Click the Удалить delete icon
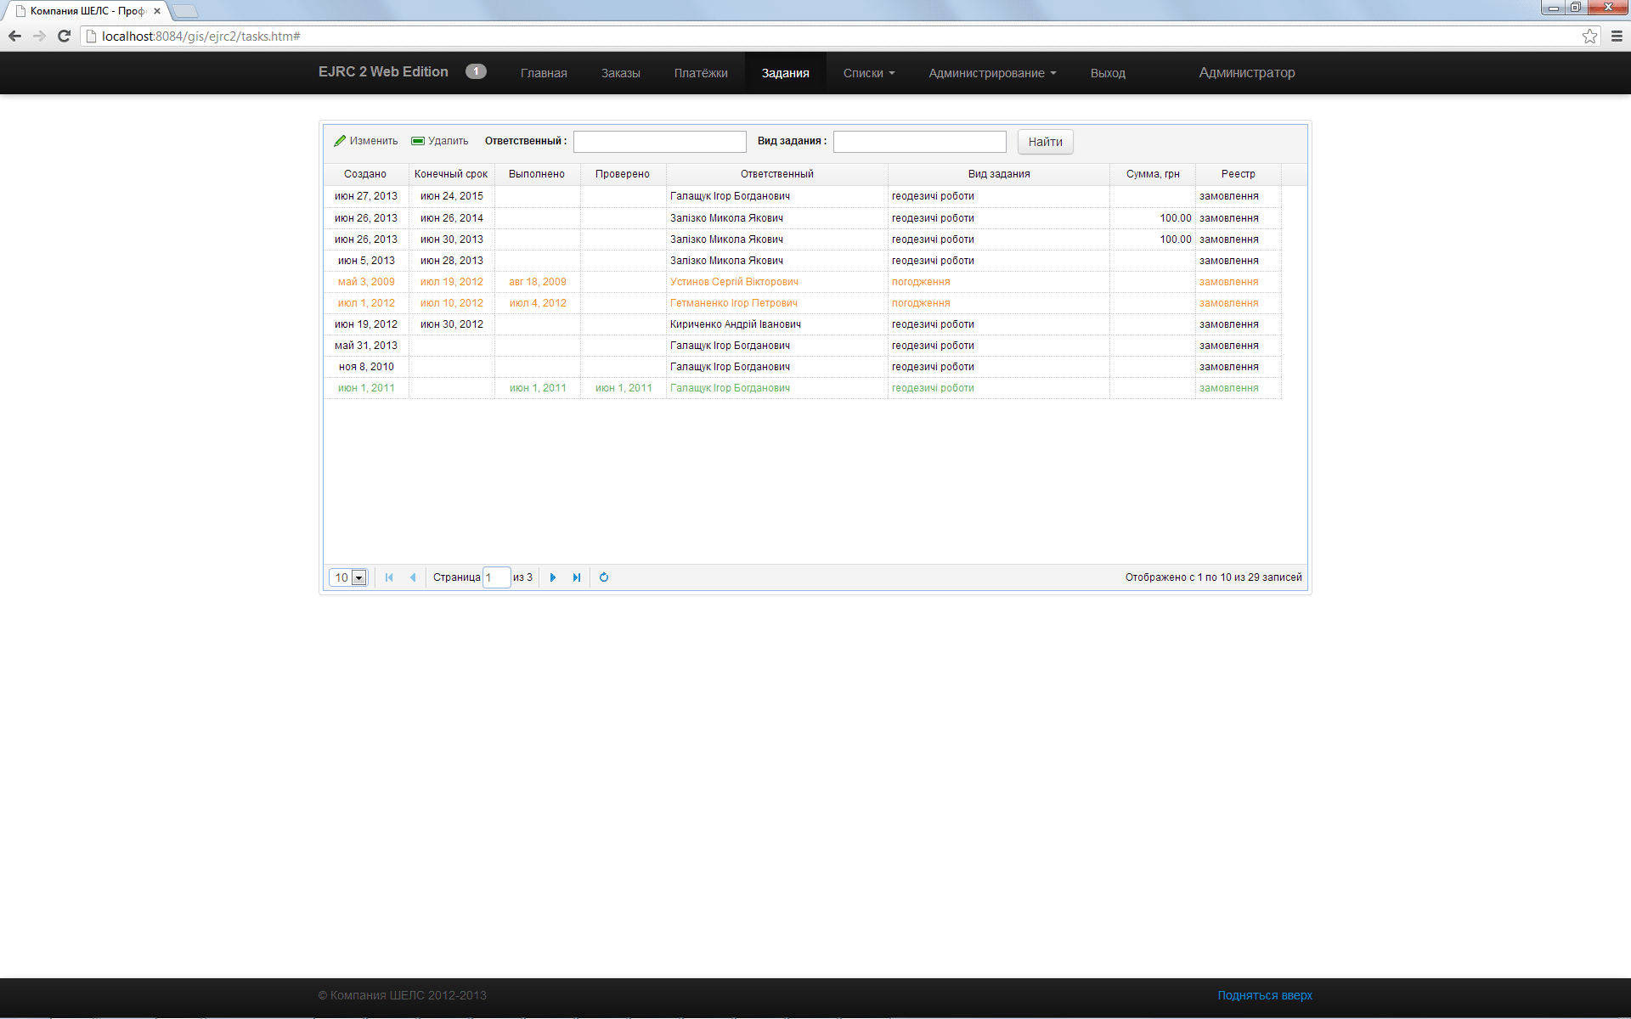This screenshot has height=1019, width=1631. point(418,141)
